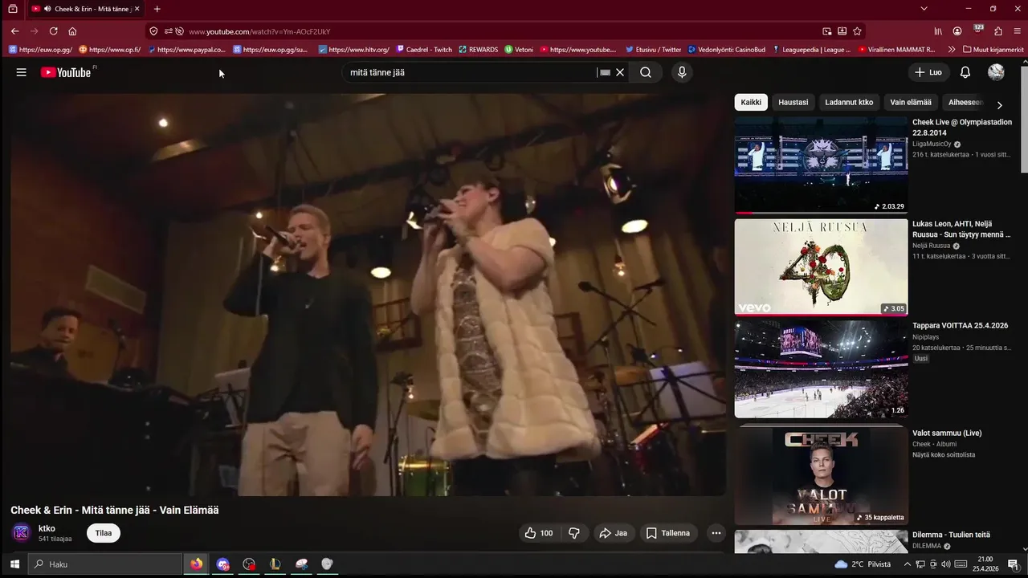Show hidden system tray icons

[908, 564]
